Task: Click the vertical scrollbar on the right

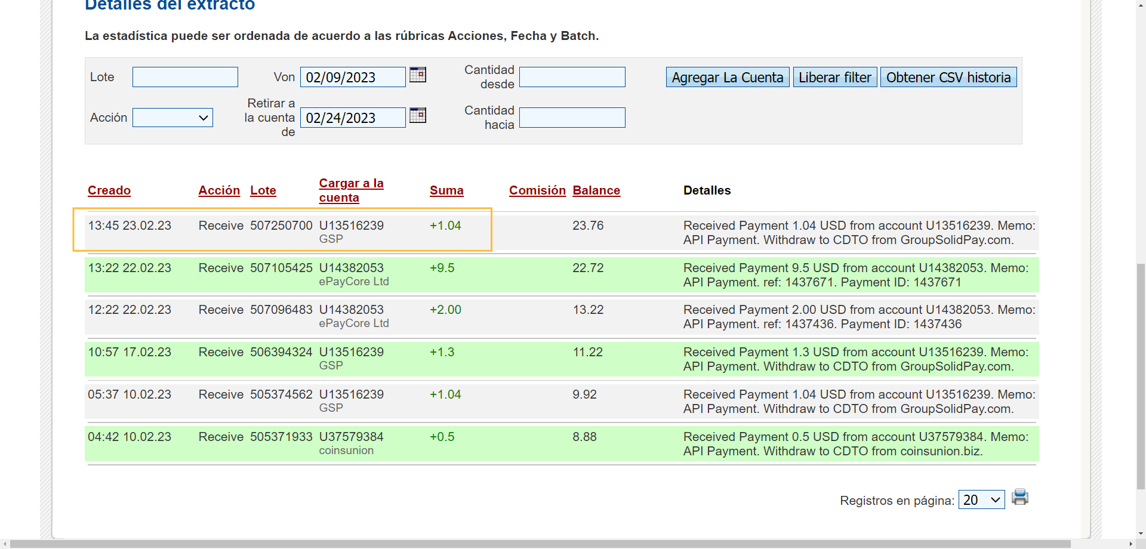Action: coord(1141,376)
